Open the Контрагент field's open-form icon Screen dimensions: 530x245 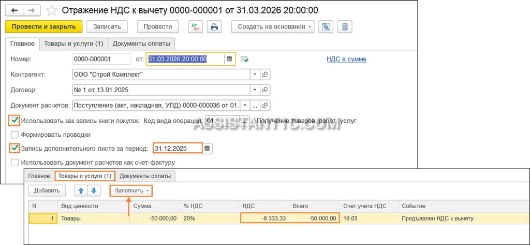tap(265, 75)
